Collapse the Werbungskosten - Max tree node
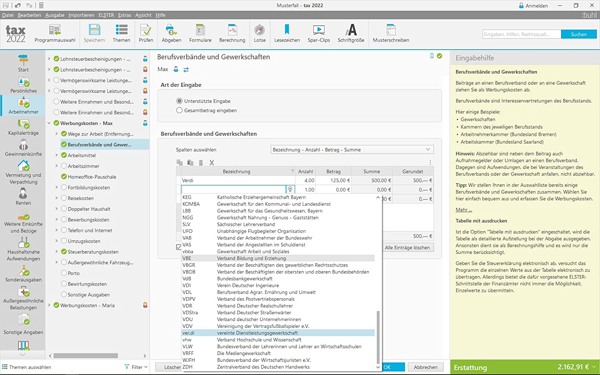600x375 pixels. point(49,123)
